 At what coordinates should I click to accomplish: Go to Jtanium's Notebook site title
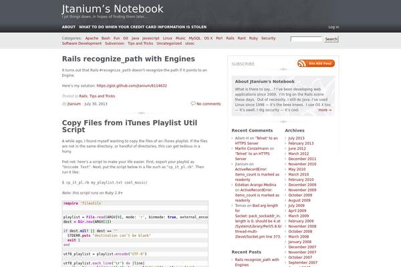(x=112, y=9)
